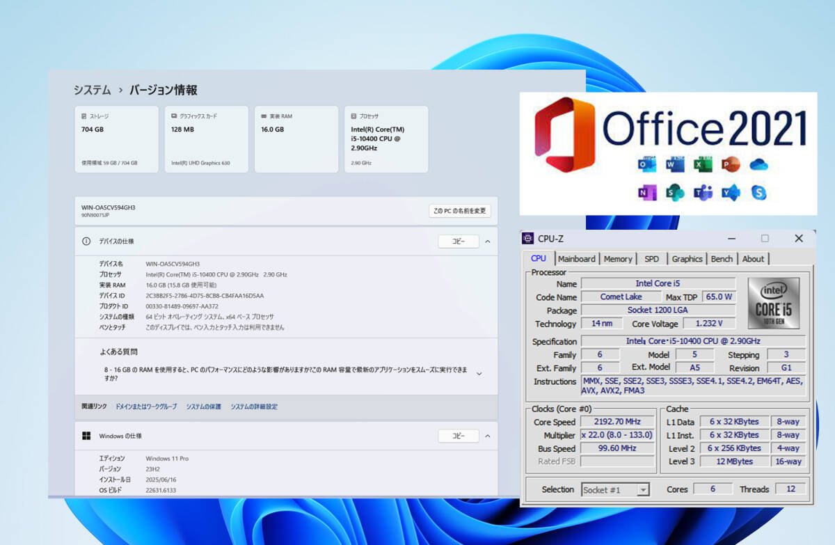Click the SharePoint icon in Office banner
This screenshot has width=835, height=545.
coord(675,193)
